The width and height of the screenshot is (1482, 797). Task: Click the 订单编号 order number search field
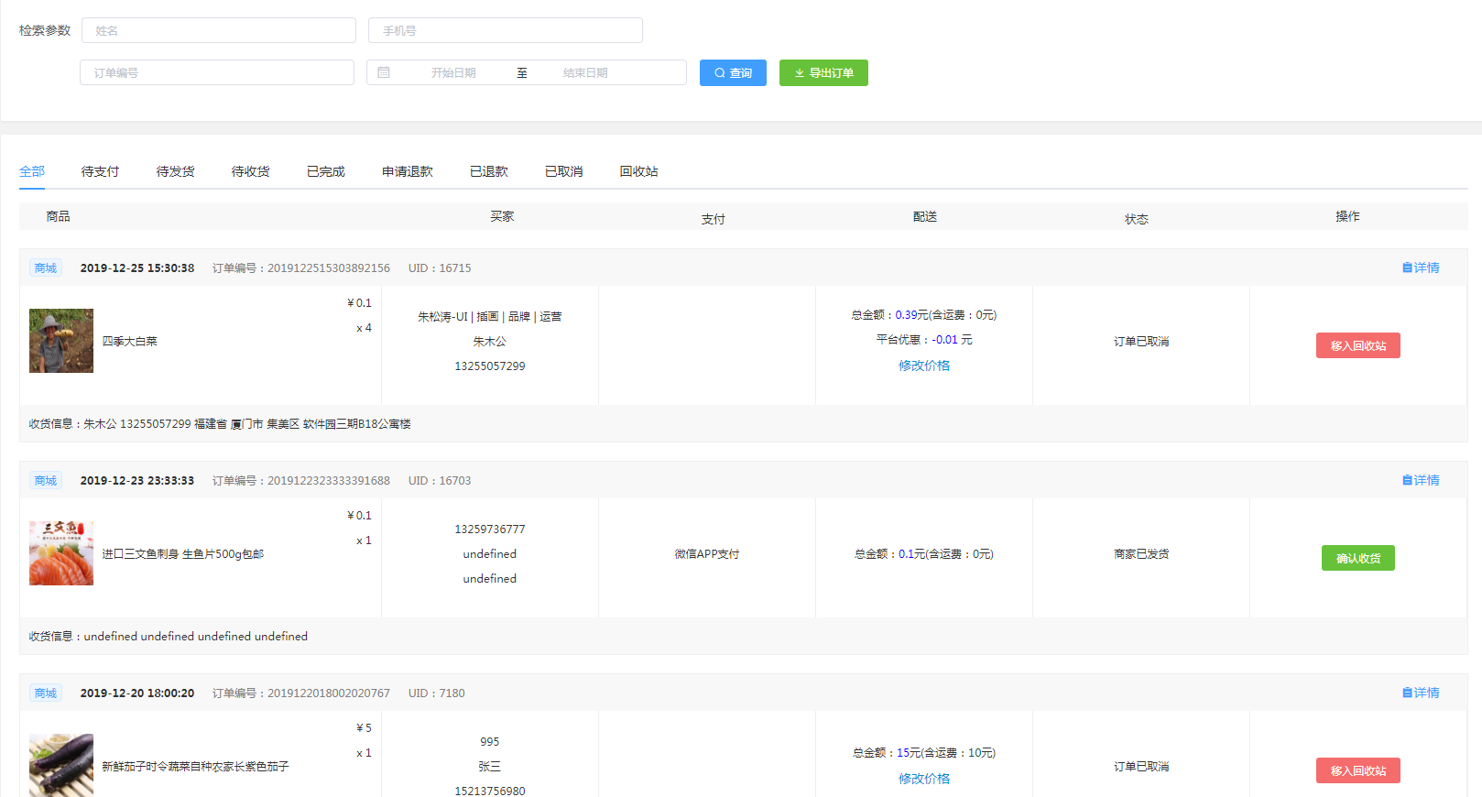pos(217,72)
